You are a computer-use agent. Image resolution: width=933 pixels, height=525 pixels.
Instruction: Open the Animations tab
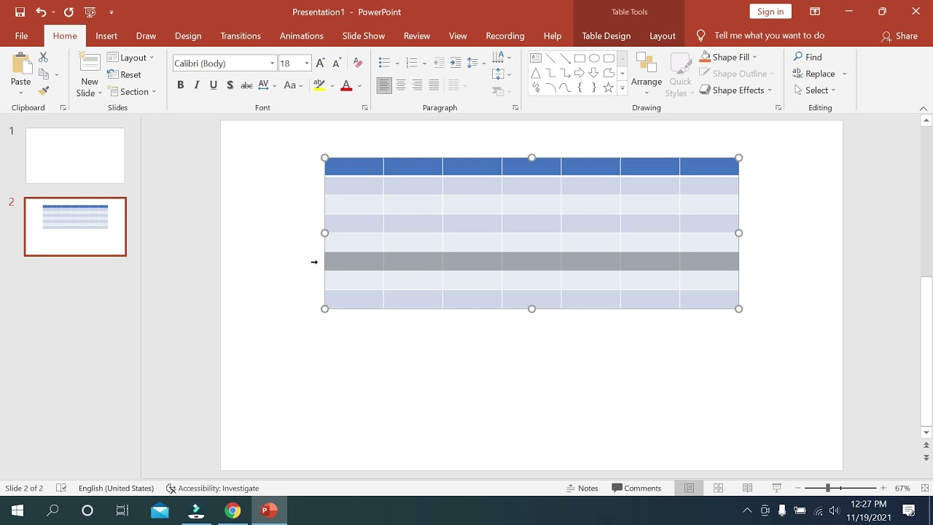point(302,36)
